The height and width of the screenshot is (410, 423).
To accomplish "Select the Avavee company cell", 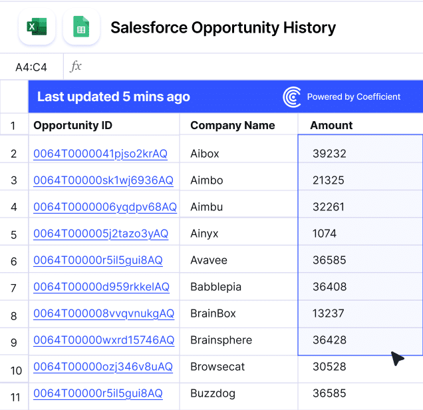I will tap(239, 259).
